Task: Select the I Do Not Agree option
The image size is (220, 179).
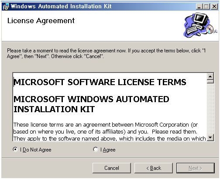Action: 15,149
